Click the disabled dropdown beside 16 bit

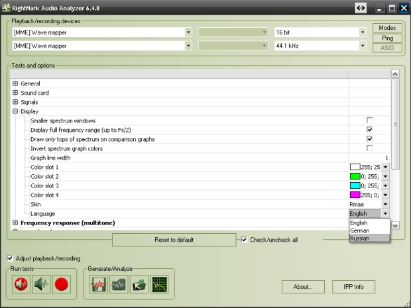tap(233, 32)
